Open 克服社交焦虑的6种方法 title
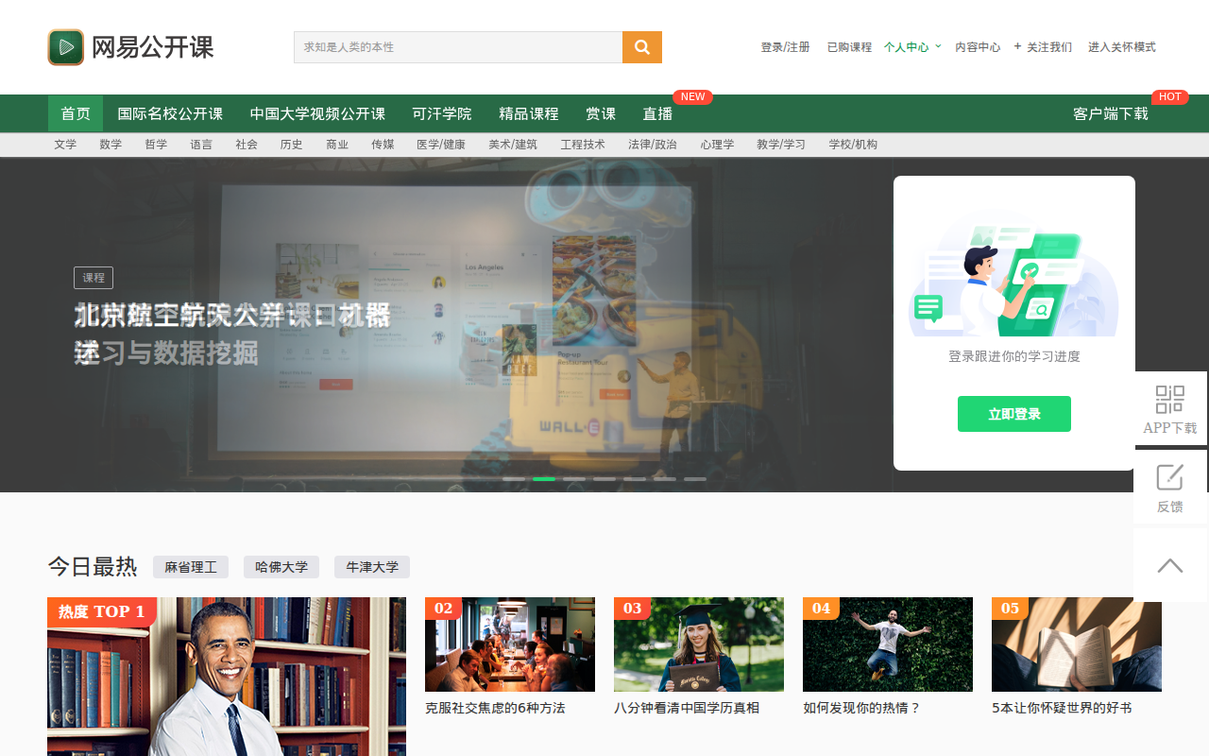Image resolution: width=1209 pixels, height=756 pixels. [495, 708]
